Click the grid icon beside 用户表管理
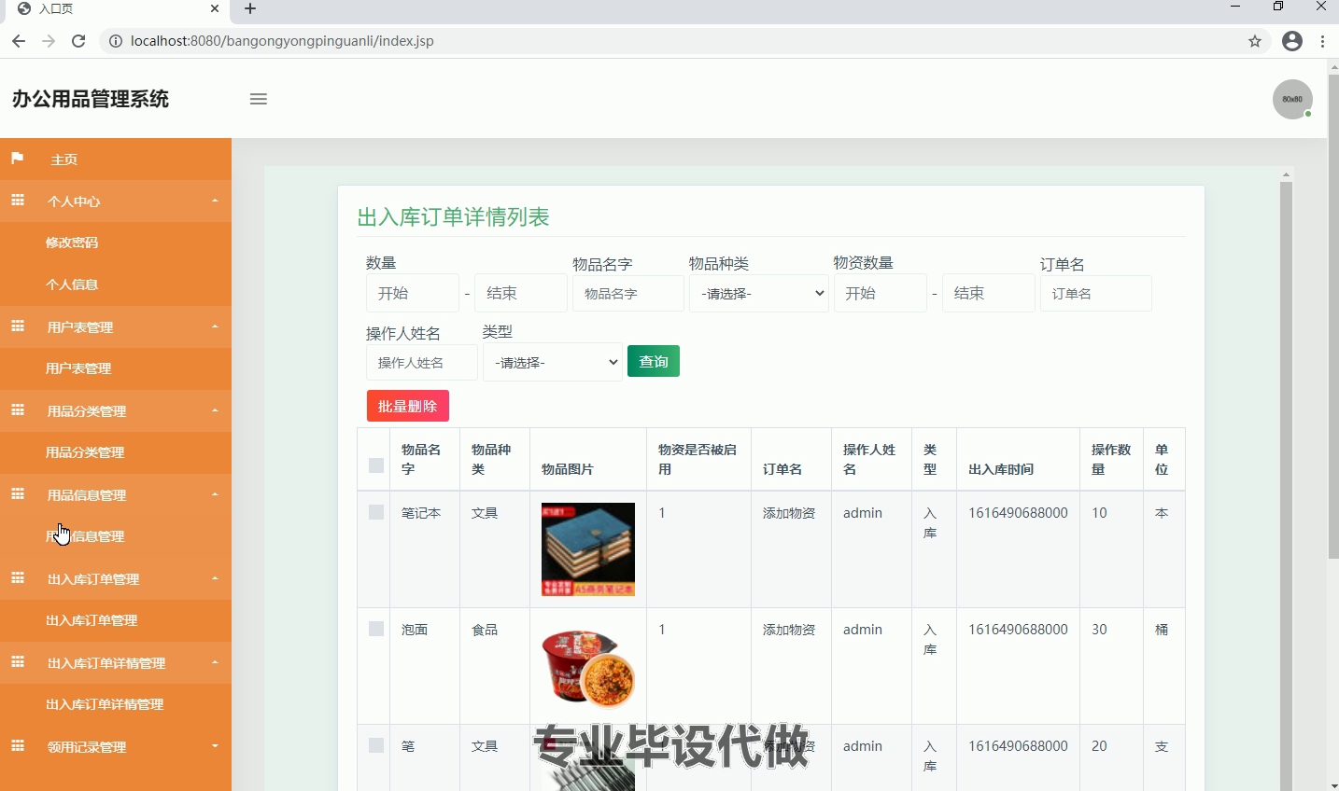This screenshot has width=1339, height=791. [17, 326]
